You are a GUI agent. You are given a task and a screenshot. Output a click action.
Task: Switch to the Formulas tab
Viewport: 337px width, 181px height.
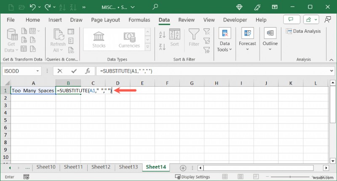pos(139,20)
